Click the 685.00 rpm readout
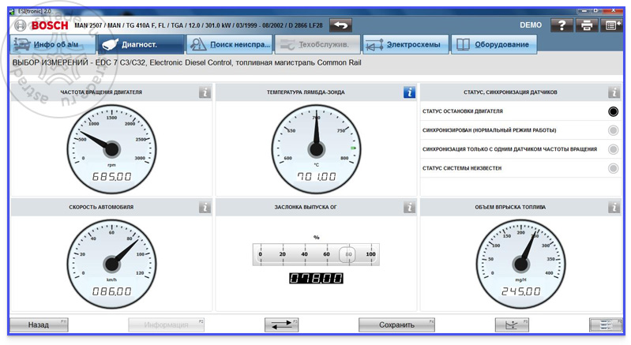Image resolution: width=631 pixels, height=345 pixels. pos(111,177)
